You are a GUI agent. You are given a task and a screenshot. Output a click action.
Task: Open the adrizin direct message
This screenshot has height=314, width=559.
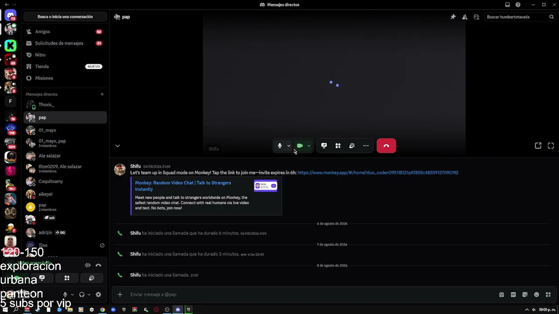(x=65, y=232)
